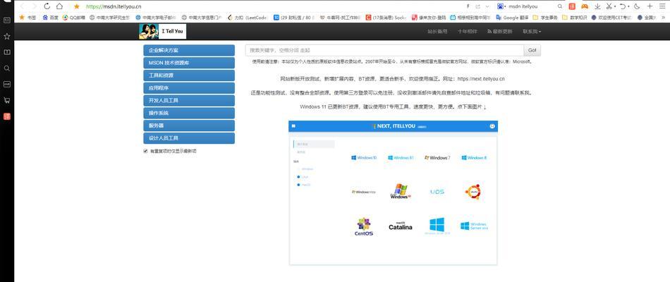Toggle 有重复项时仅显示最新项 checkbox
The height and width of the screenshot is (282, 670).
click(x=145, y=151)
